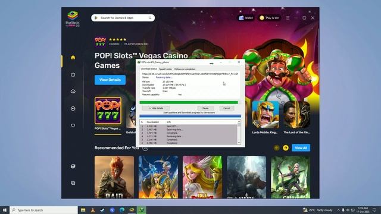
Task: Open the Vikings recommended game card
Action: coord(246,177)
